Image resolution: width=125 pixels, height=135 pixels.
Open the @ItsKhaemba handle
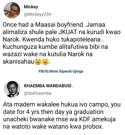(37, 93)
